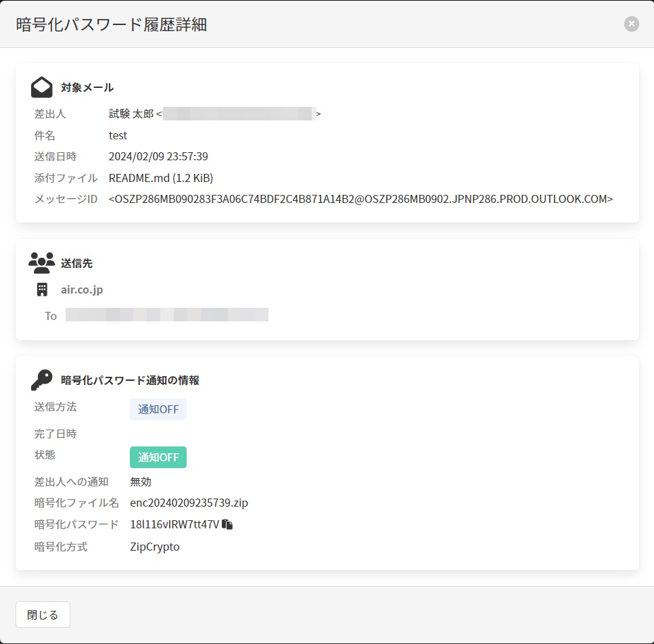Copy the encryption password with the clipboard icon

click(x=227, y=524)
